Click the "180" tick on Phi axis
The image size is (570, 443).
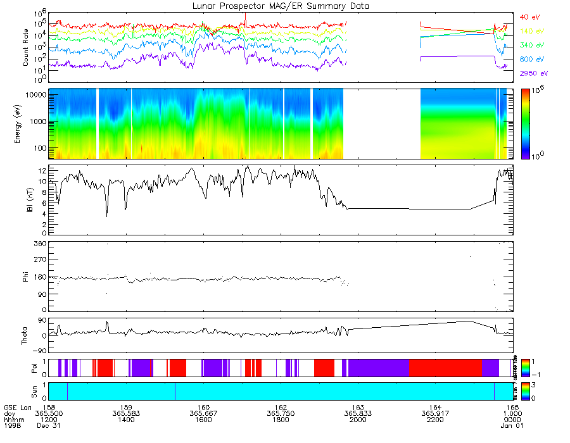[x=41, y=277]
